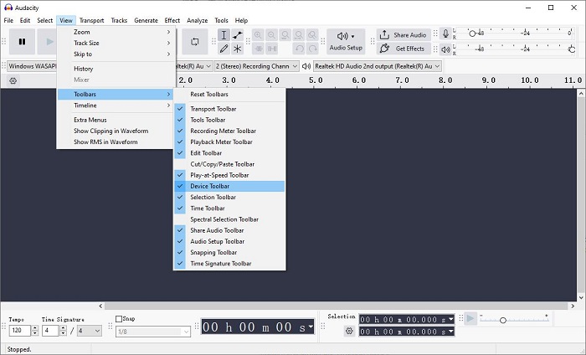Click the speaker playback meter icon

tap(445, 49)
